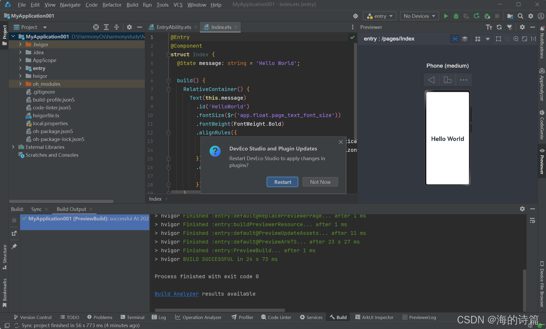Viewport: 546px width, 329px height.
Task: Open the entry run configuration dropdown
Action: [x=380, y=16]
